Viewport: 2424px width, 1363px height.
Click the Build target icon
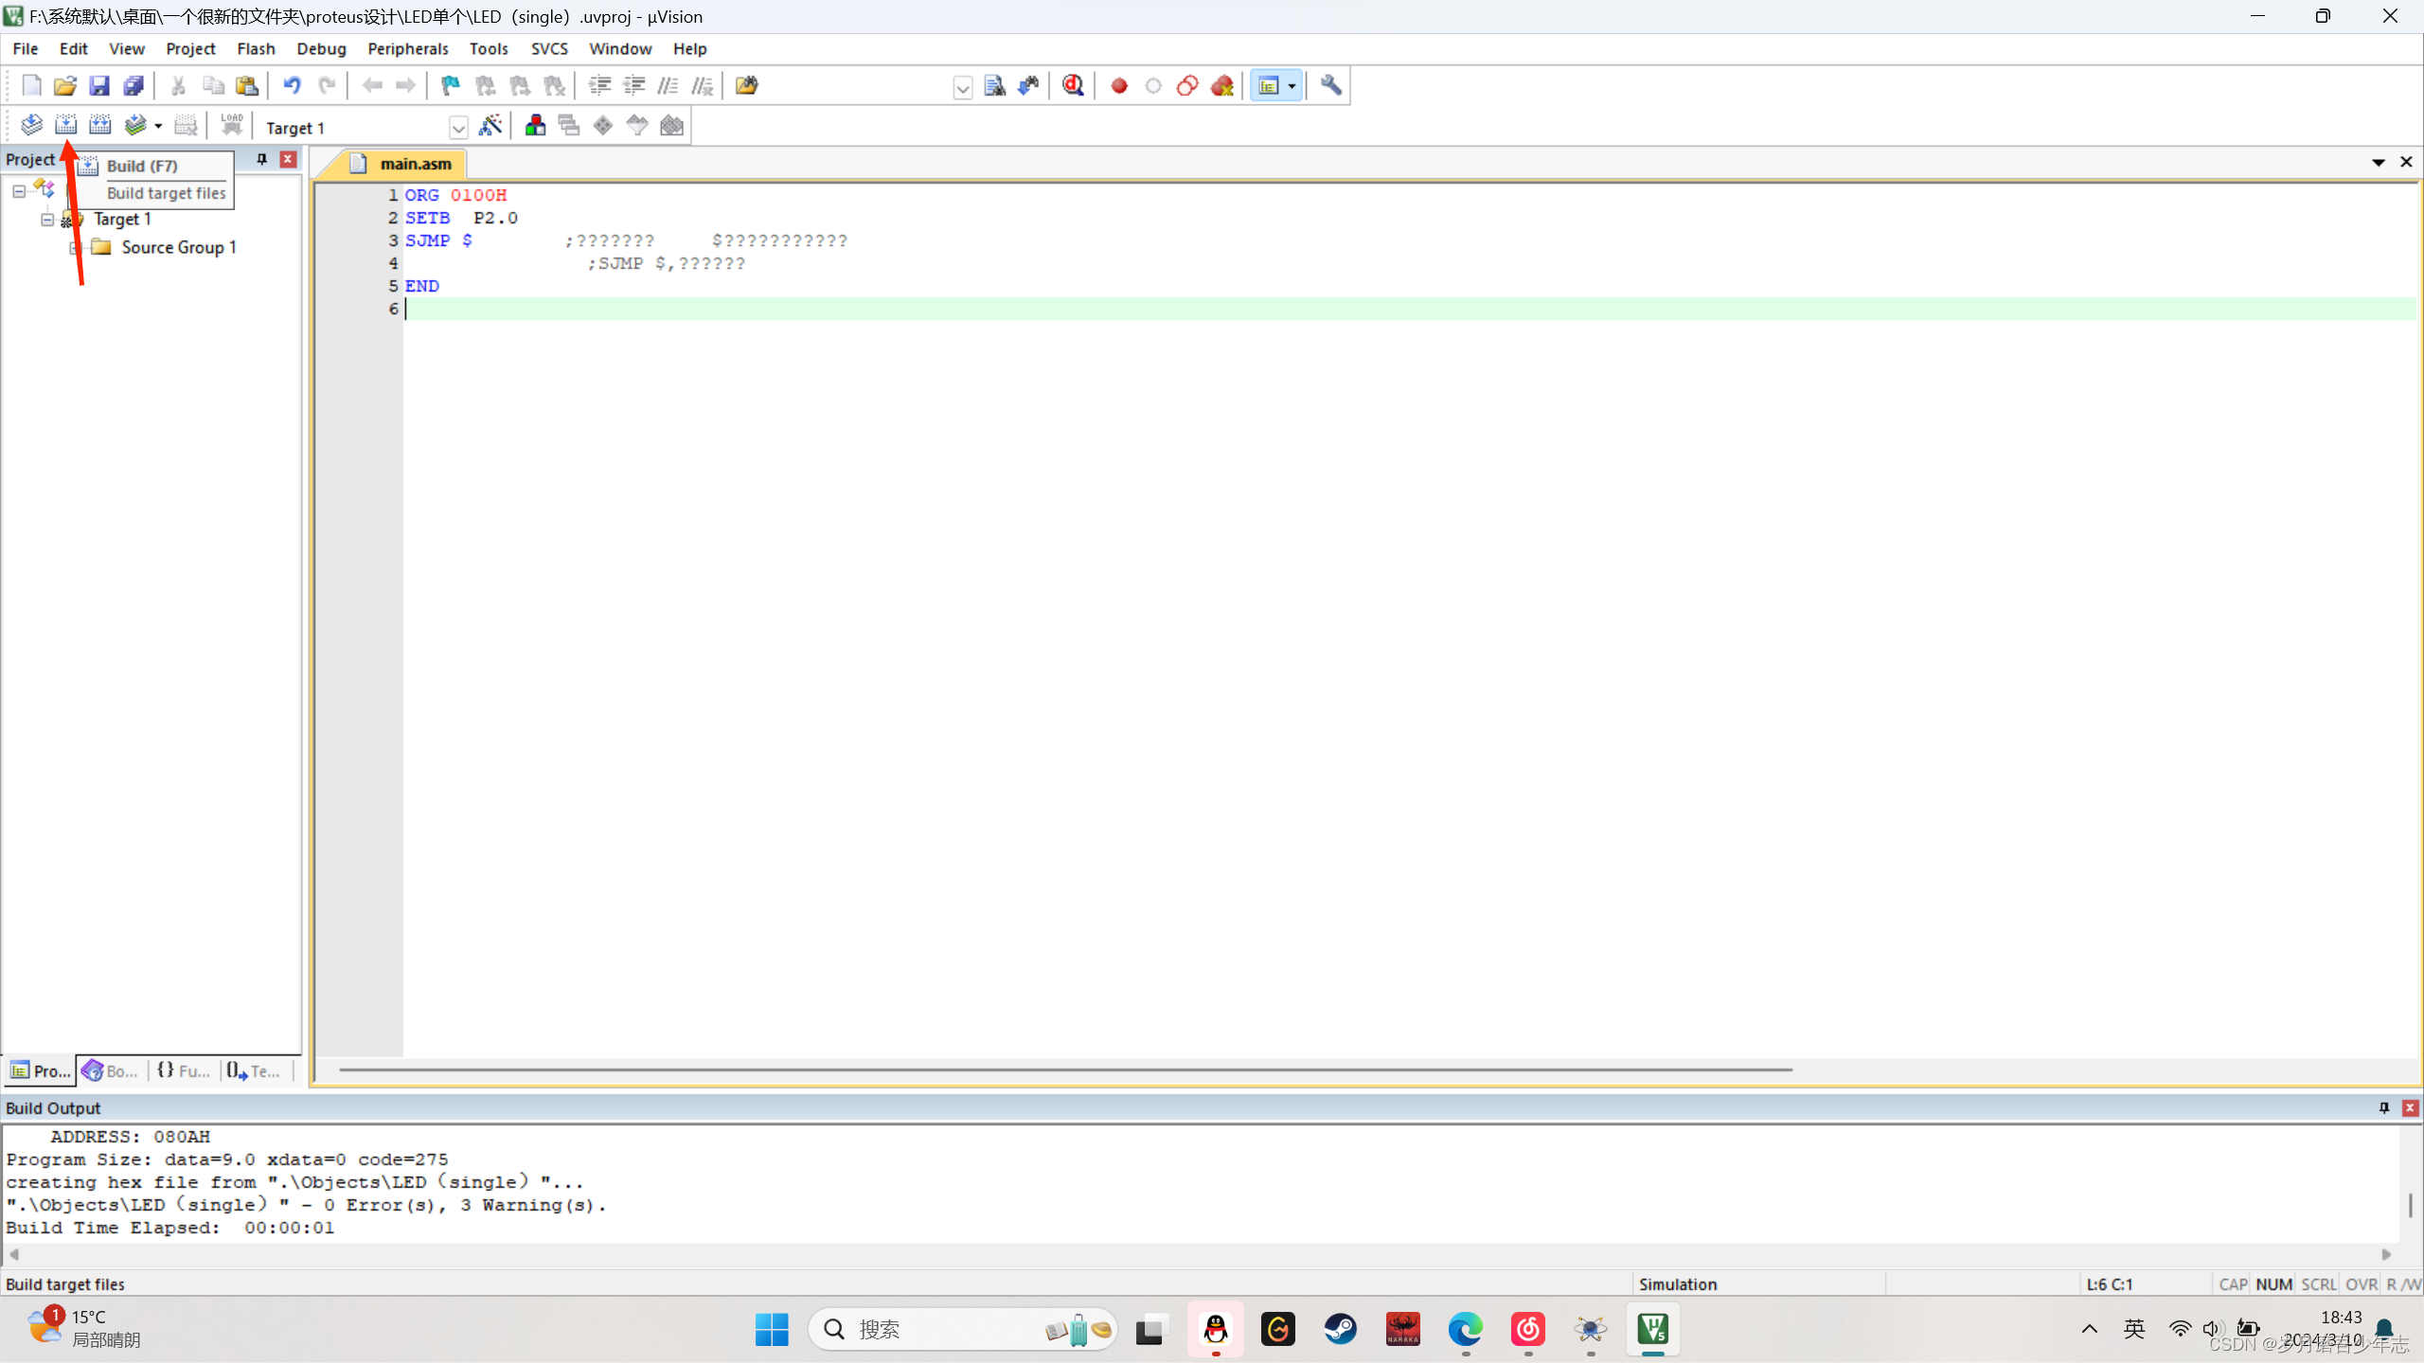click(x=65, y=125)
